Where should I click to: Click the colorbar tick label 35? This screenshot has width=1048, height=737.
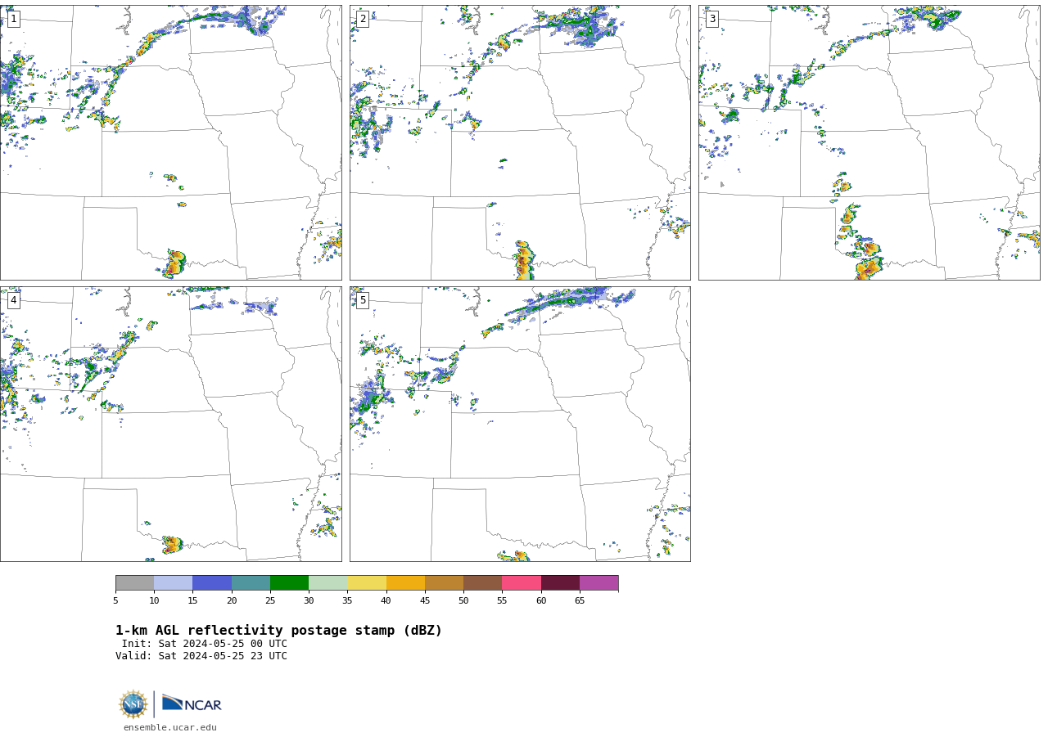347,601
